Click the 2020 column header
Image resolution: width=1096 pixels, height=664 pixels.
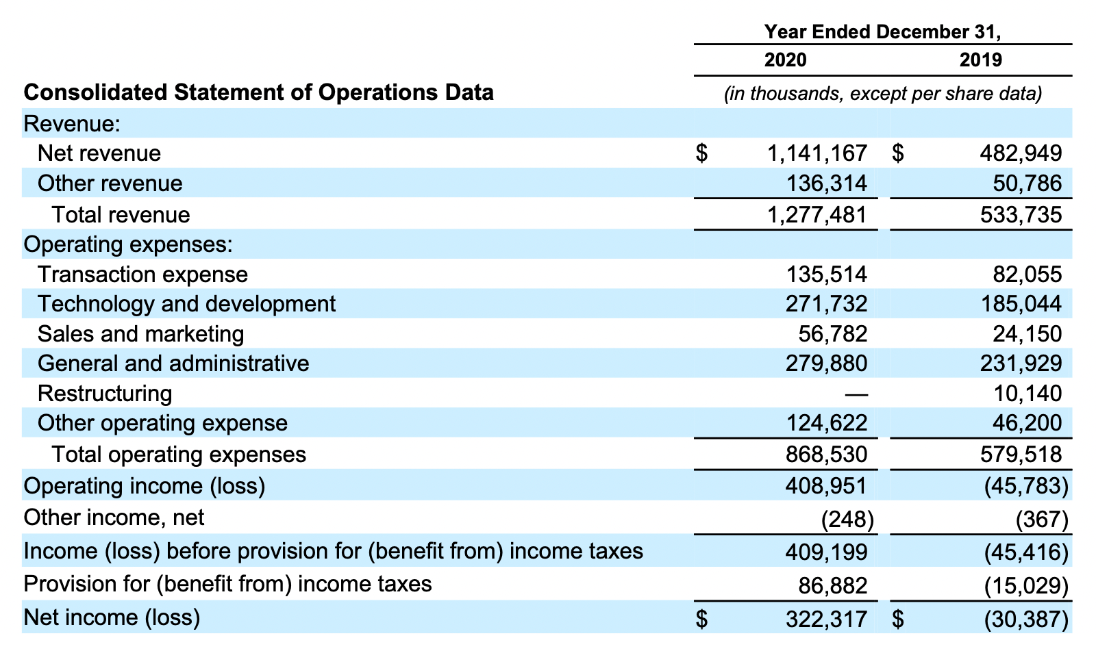(x=785, y=60)
